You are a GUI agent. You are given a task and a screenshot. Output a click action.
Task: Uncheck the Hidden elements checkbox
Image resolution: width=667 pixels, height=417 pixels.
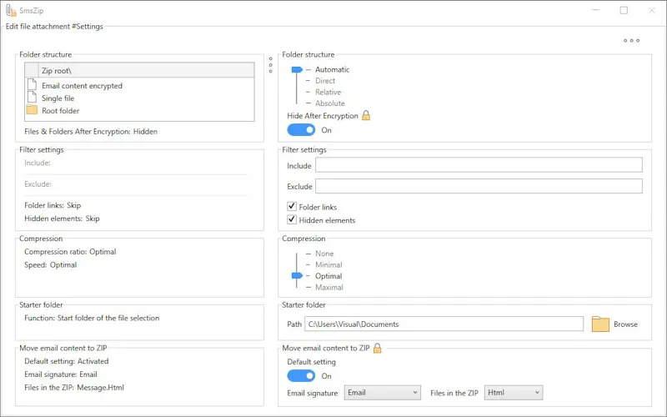pyautogui.click(x=291, y=219)
